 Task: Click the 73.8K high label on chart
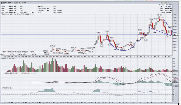click(140, 30)
